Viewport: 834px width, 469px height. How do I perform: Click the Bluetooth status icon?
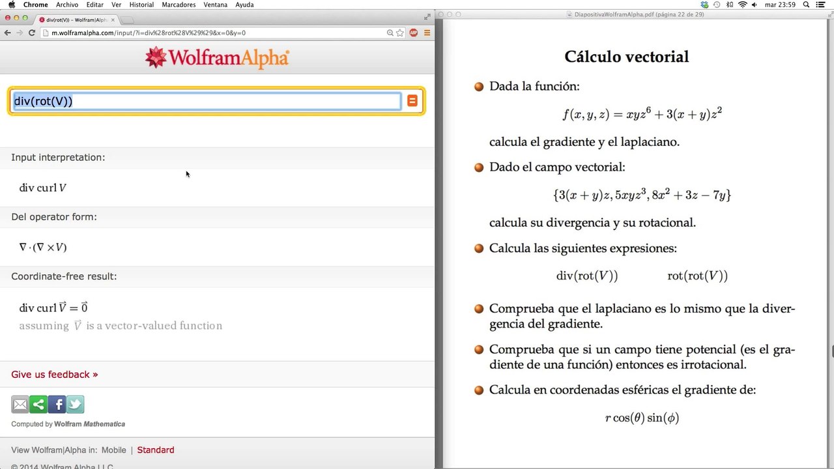[x=730, y=5]
